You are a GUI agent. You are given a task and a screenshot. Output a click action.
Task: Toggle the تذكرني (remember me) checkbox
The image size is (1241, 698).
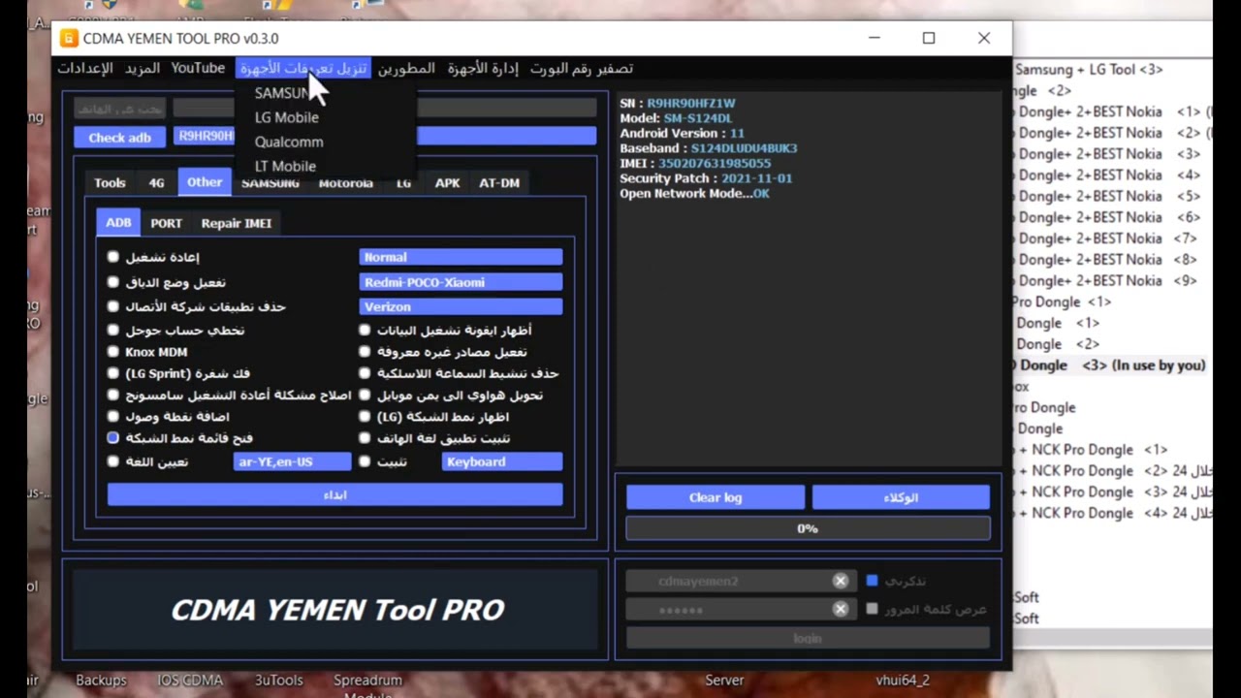coord(872,581)
